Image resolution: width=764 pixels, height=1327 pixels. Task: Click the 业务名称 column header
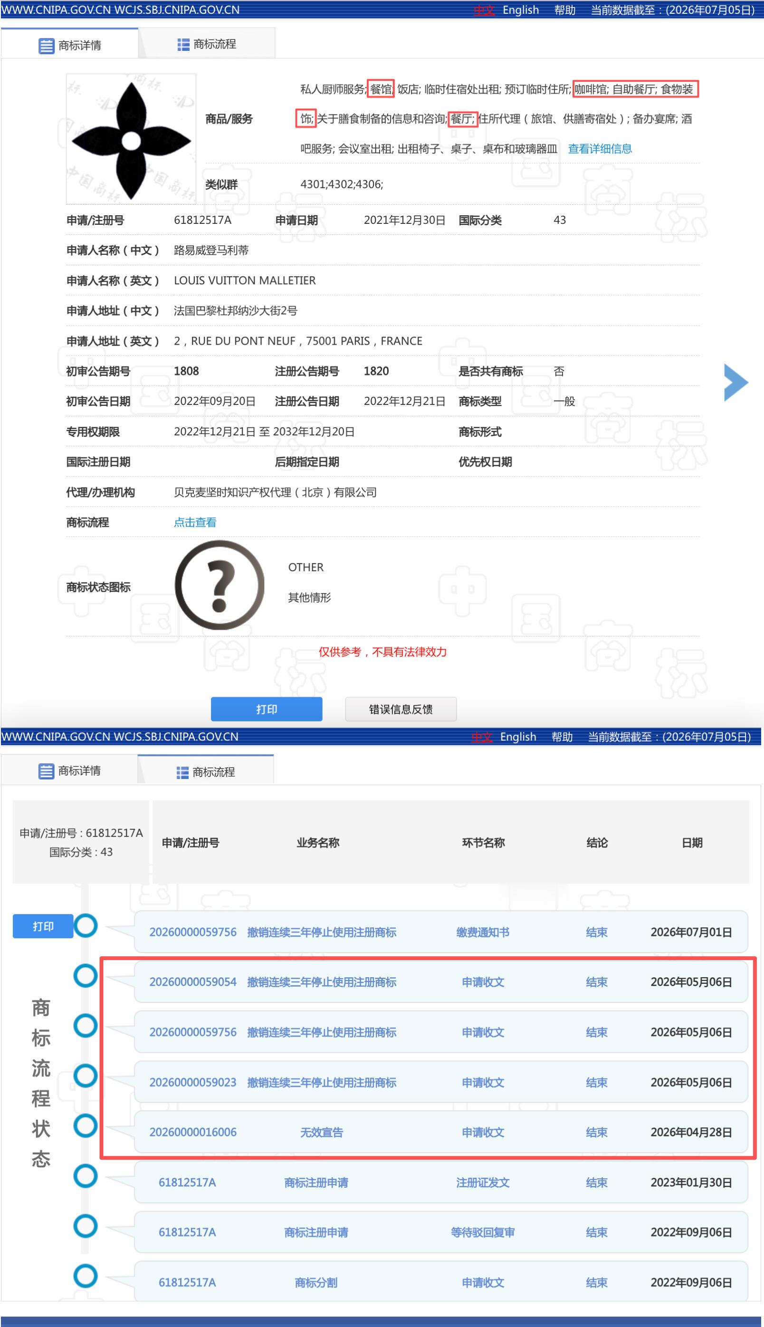pyautogui.click(x=318, y=843)
